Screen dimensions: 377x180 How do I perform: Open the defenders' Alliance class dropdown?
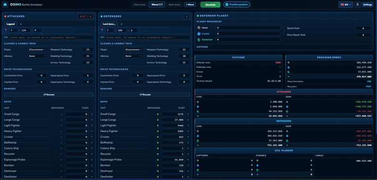[134, 56]
